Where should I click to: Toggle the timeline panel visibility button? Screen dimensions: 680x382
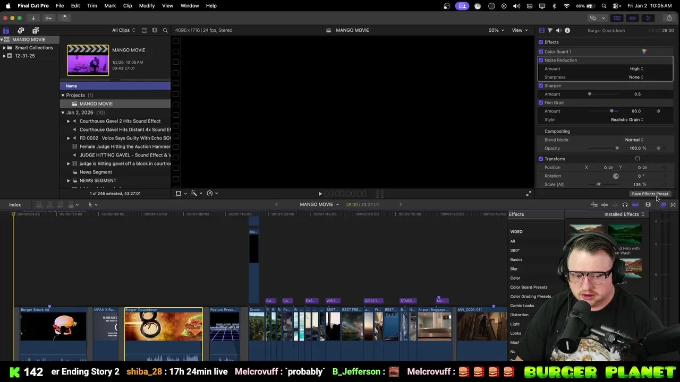point(632,18)
